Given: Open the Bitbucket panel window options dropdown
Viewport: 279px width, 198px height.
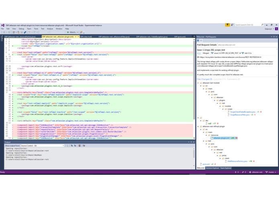Looking at the screenshot, I should [x=271, y=37].
